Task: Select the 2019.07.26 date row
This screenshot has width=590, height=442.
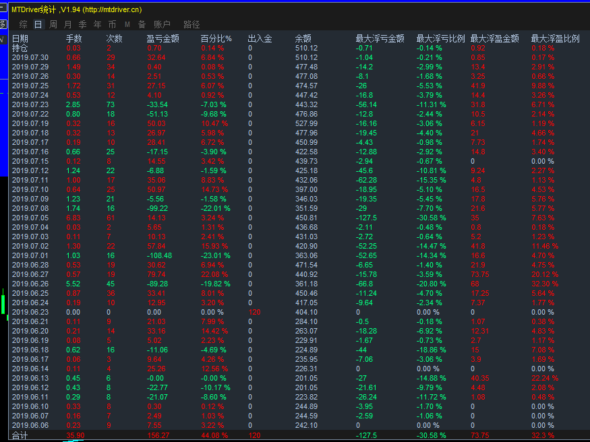Action: click(x=30, y=76)
